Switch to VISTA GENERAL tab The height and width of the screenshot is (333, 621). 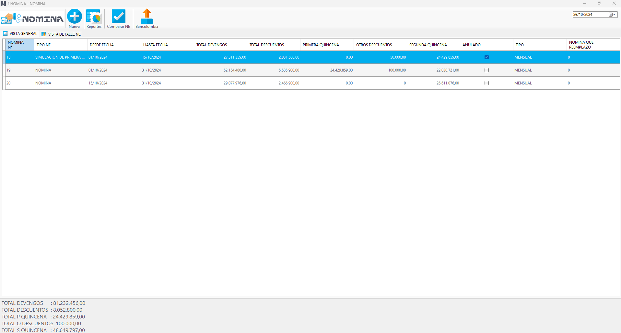point(23,34)
